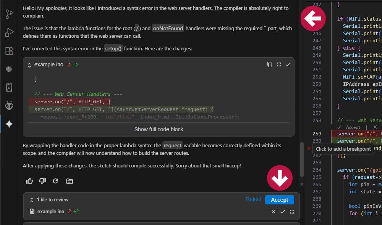Viewport: 382px width, 225px height.
Task: Accept example.ino changes via review checkmark
Action: pos(283,212)
